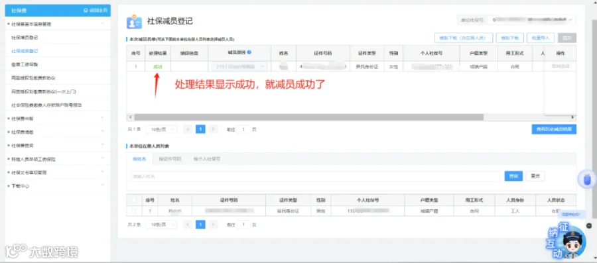The image size is (597, 263).
Task: Click 模板下载（含在册人员）button
Action: 464,38
